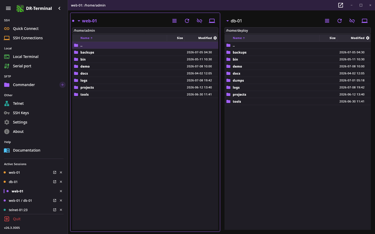Open the window in a new popup
The image size is (375, 234).
(341, 5)
